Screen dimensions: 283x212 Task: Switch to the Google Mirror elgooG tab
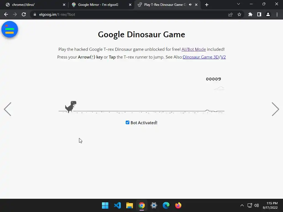(101, 5)
